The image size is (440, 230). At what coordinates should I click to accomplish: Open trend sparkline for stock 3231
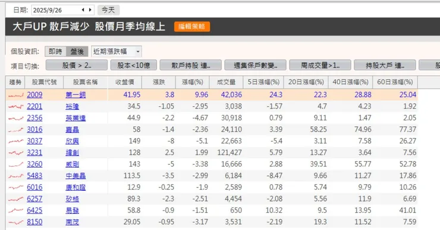pos(15,153)
